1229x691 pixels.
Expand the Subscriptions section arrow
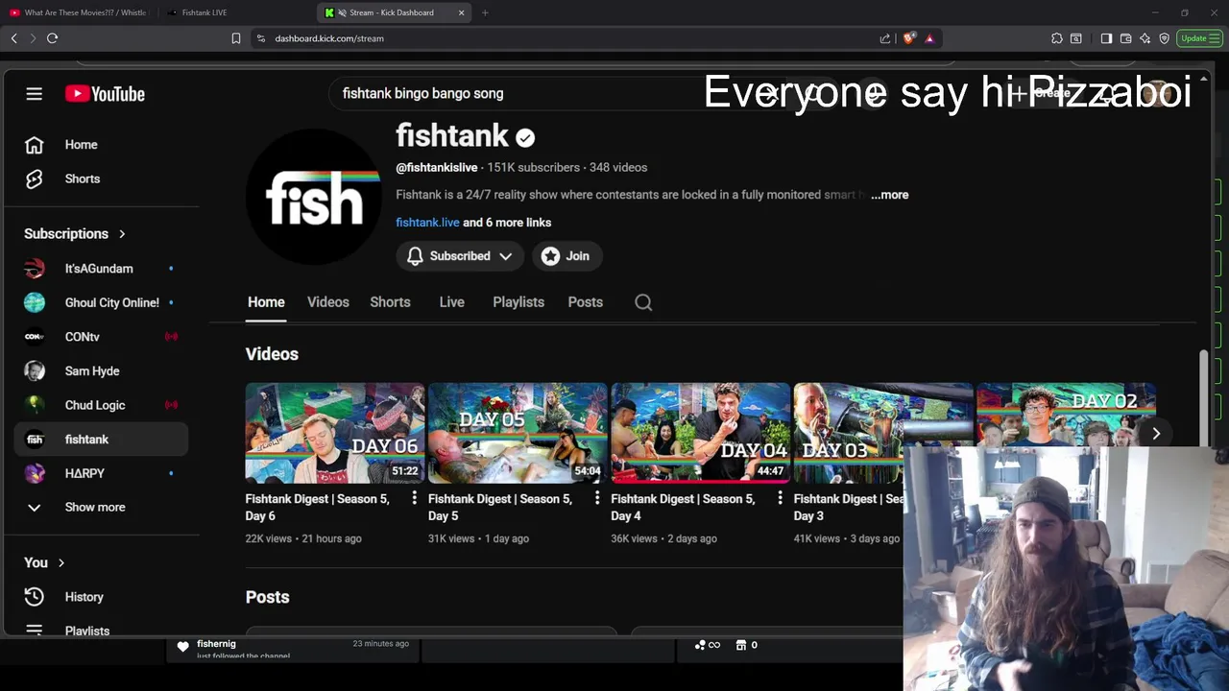pos(122,234)
